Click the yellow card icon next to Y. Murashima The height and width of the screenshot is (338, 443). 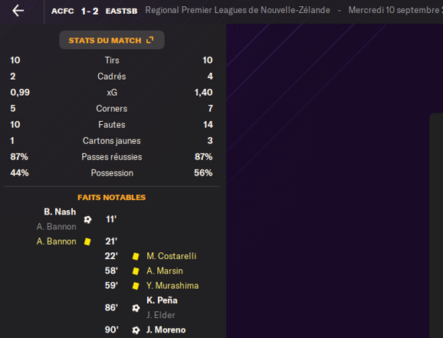(136, 286)
